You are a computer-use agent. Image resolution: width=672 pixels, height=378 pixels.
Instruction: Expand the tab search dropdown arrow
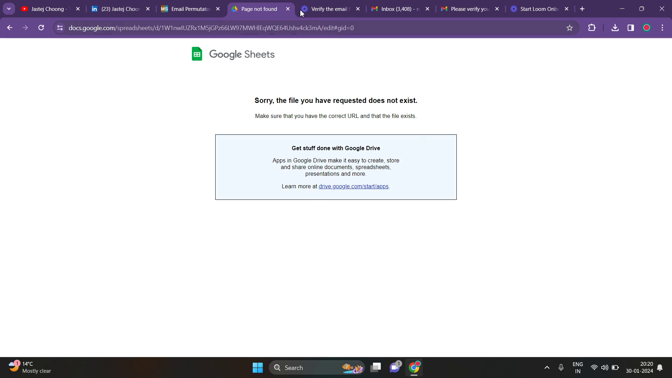pos(9,9)
